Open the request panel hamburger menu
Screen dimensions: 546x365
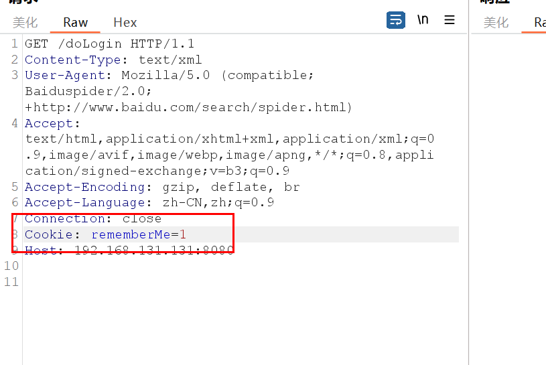coord(450,20)
